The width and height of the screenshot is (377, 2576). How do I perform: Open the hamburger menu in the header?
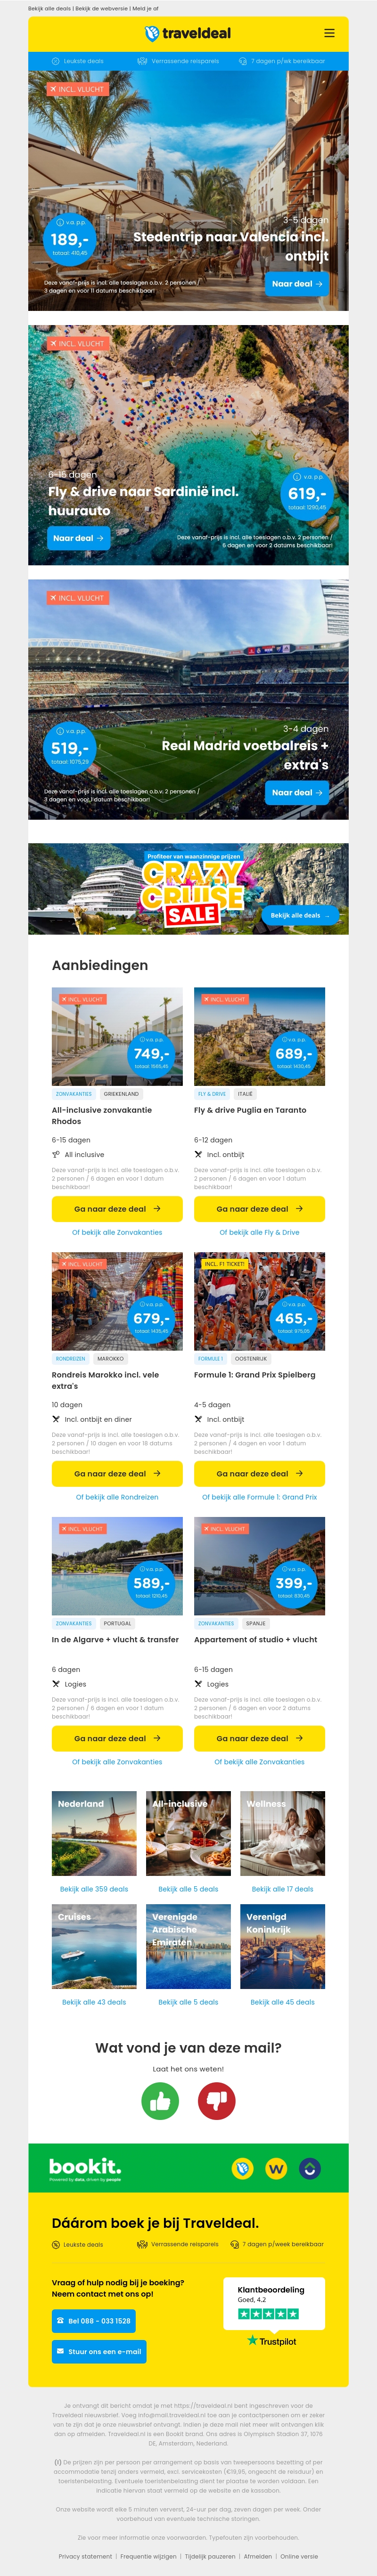(x=329, y=33)
